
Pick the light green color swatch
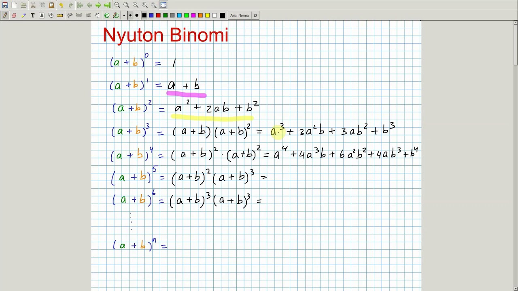(186, 15)
